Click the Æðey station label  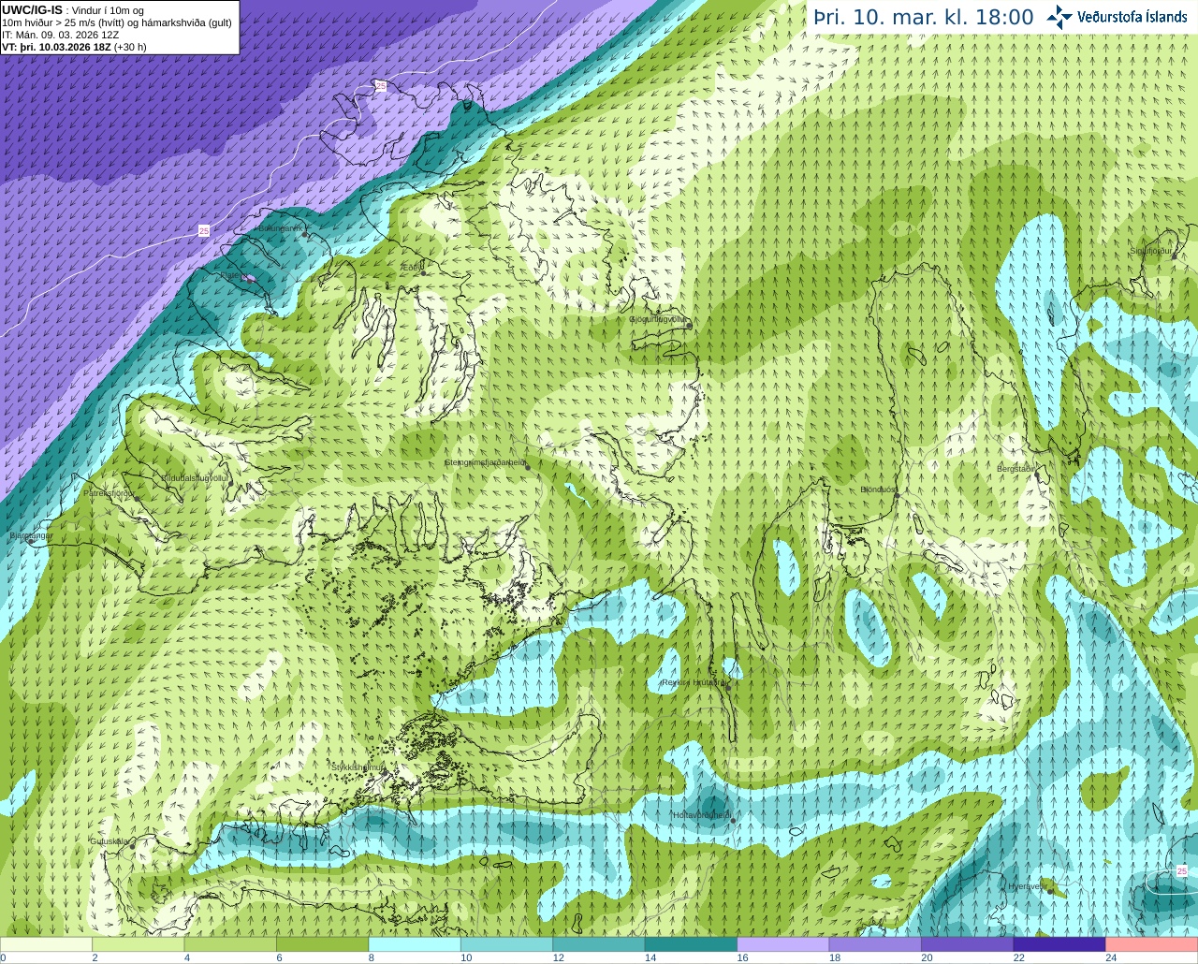pyautogui.click(x=411, y=268)
